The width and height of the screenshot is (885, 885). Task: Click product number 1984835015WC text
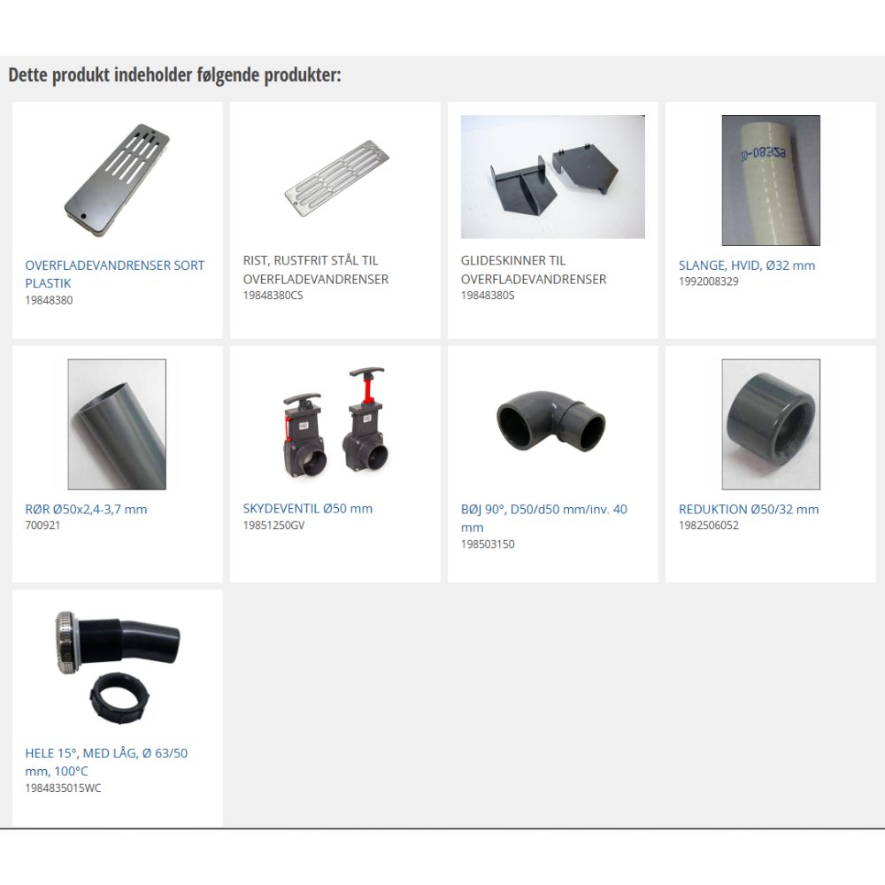coord(63,788)
